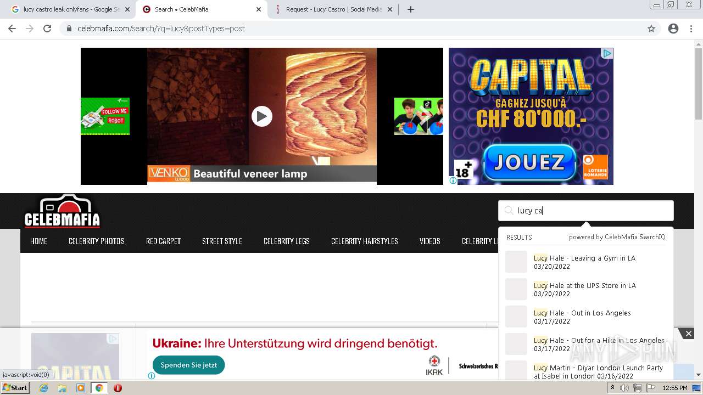The width and height of the screenshot is (703, 395).
Task: Open RED CARPET menu item
Action: point(163,241)
